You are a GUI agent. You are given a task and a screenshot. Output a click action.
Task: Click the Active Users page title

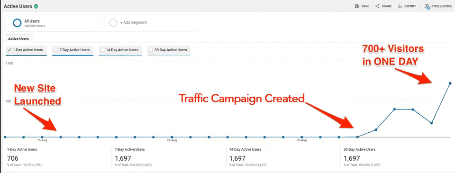coord(18,6)
